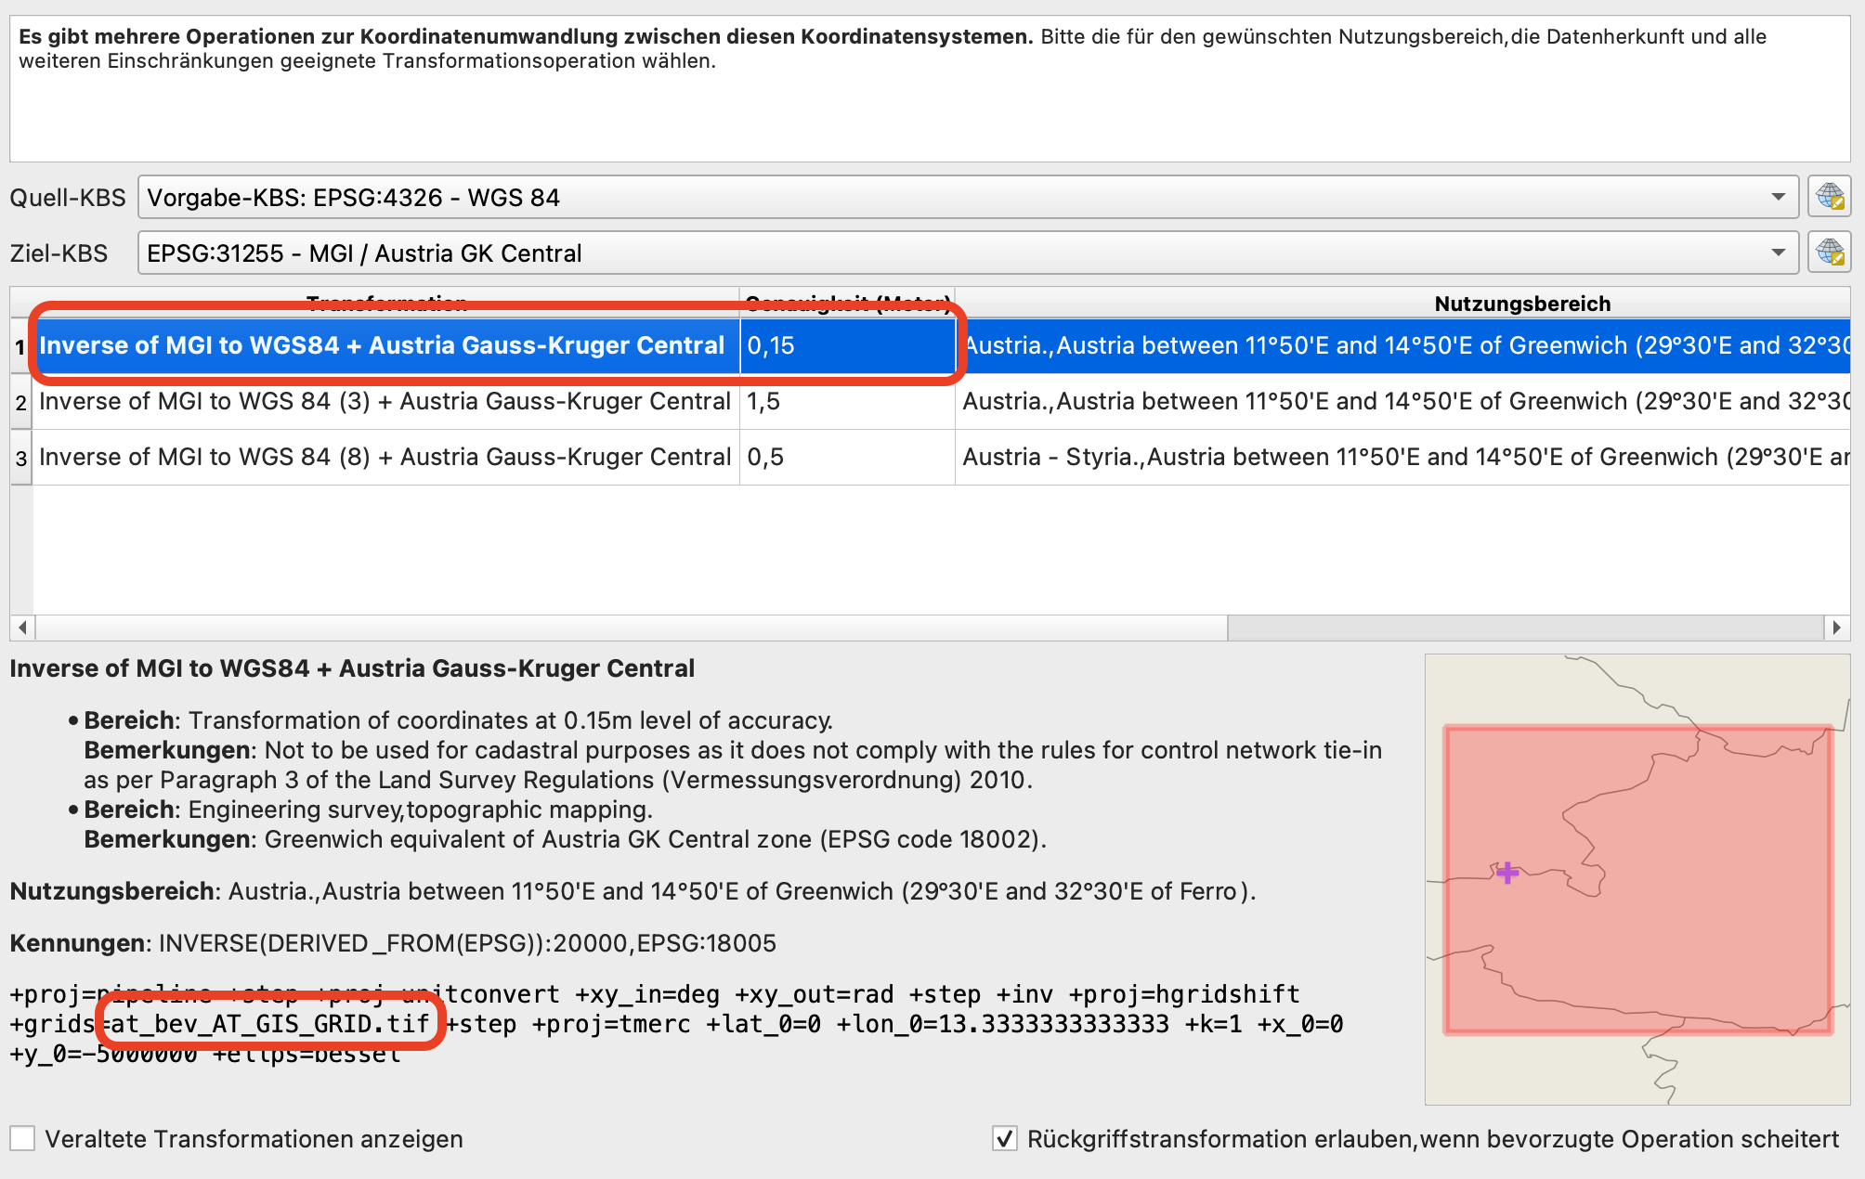Click right arrow of horizontal scrollbar
The width and height of the screenshot is (1865, 1179).
[x=1835, y=628]
